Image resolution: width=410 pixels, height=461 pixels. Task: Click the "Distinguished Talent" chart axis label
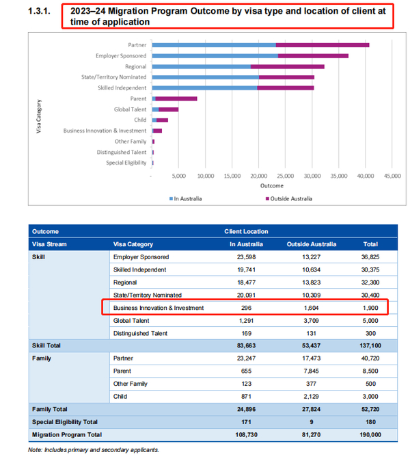click(122, 153)
